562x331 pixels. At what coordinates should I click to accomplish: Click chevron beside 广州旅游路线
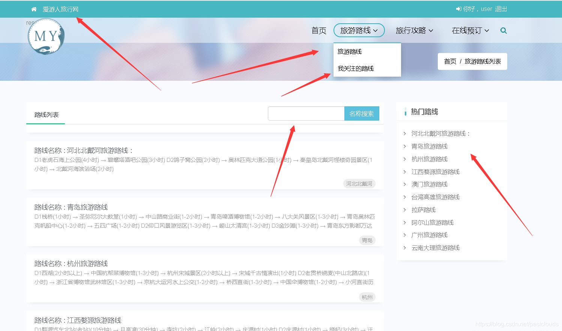[404, 235]
